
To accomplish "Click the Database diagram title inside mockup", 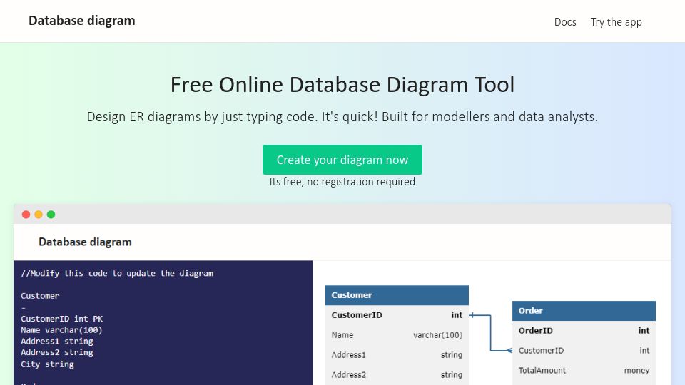I will (x=85, y=242).
